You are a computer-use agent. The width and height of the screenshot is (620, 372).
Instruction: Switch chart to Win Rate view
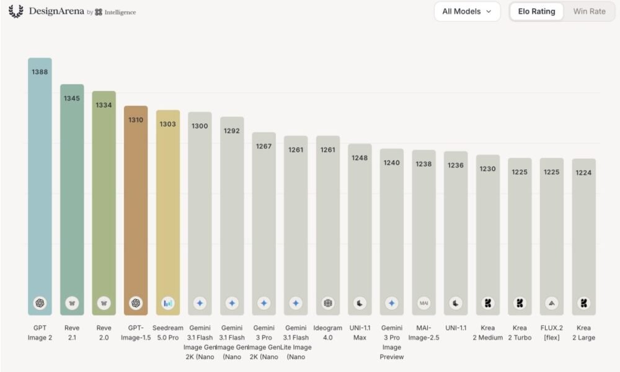point(589,11)
